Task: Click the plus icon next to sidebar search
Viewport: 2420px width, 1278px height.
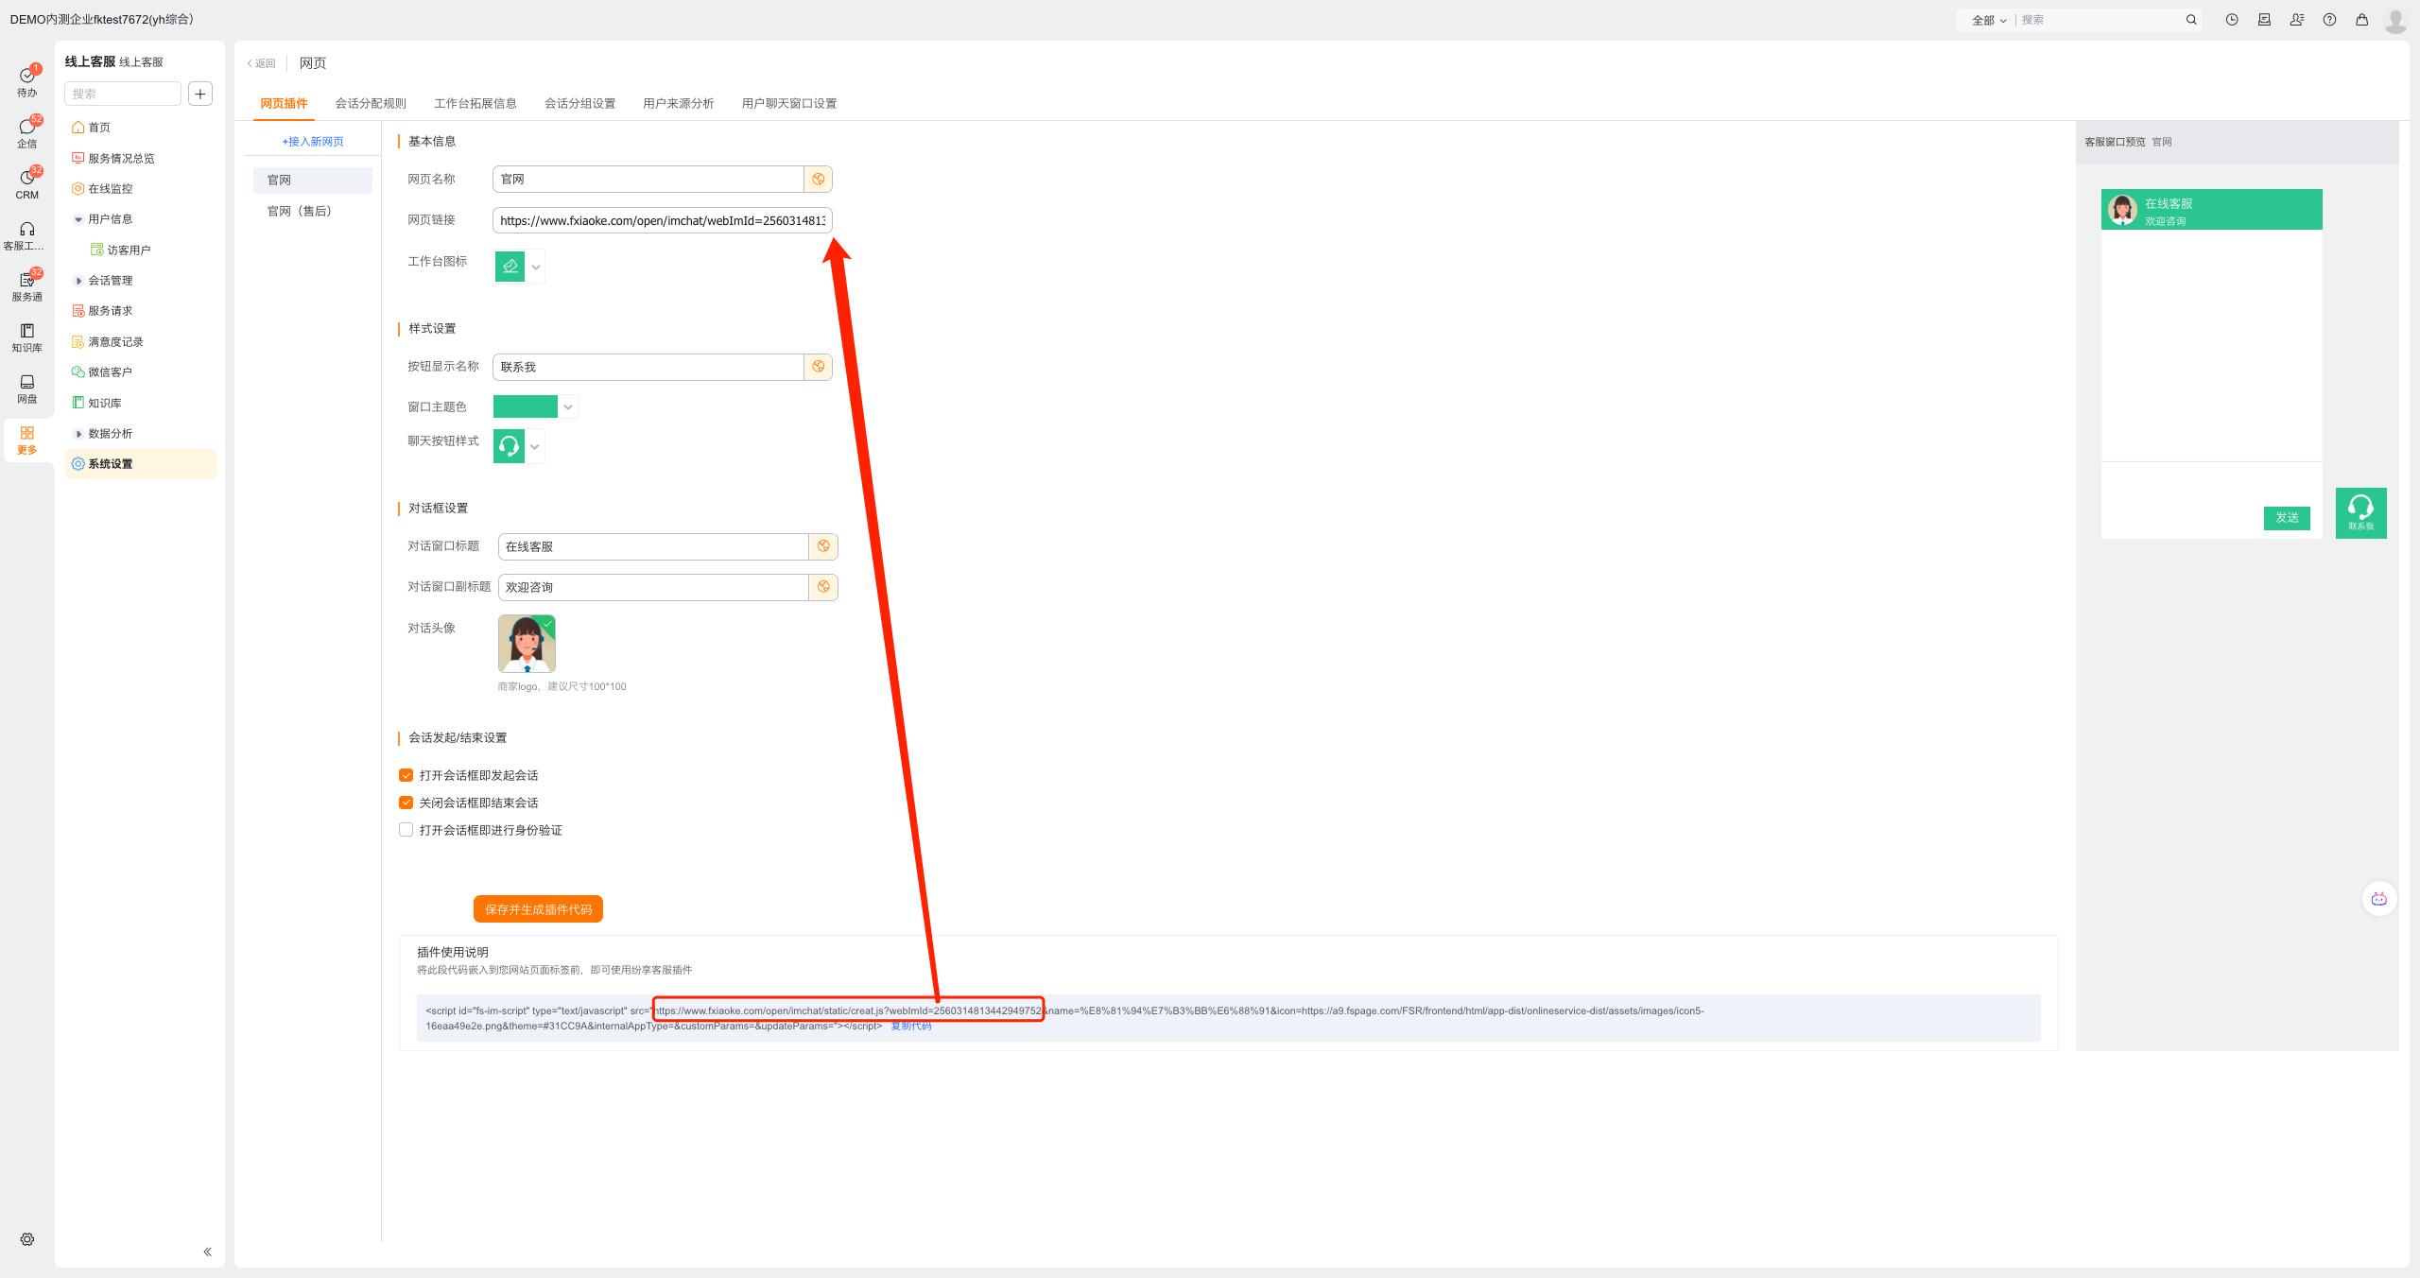Action: point(200,94)
